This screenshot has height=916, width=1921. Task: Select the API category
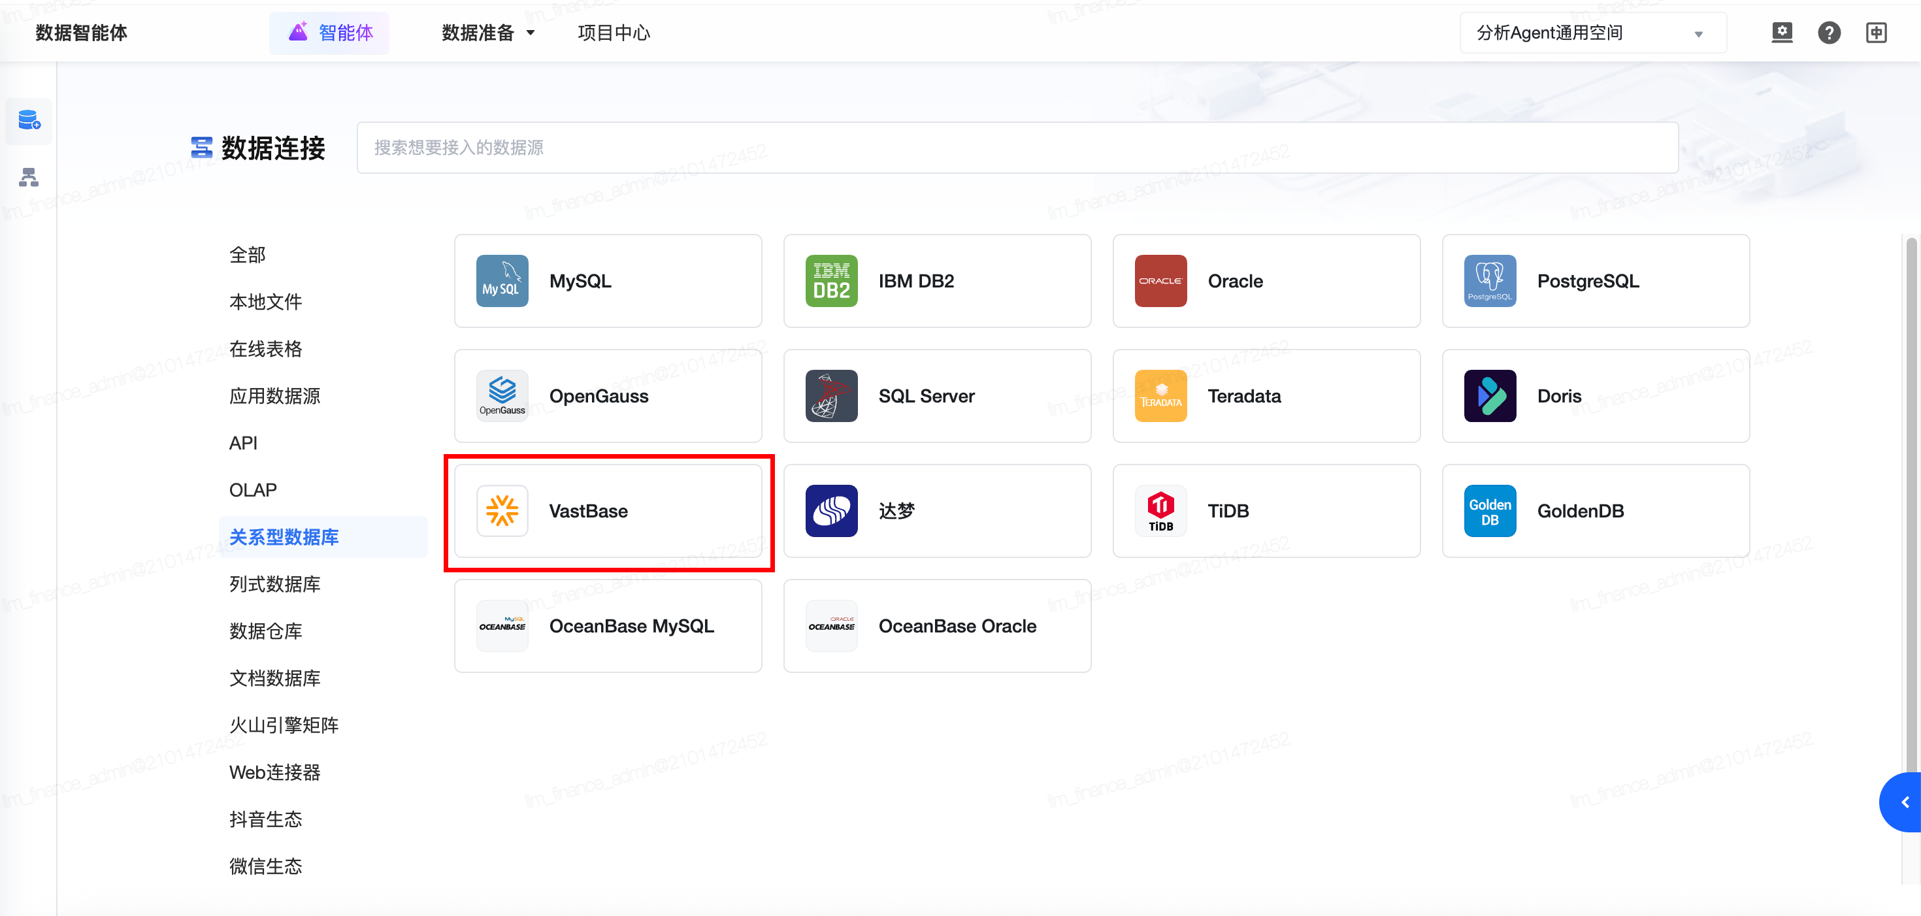pyautogui.click(x=243, y=443)
